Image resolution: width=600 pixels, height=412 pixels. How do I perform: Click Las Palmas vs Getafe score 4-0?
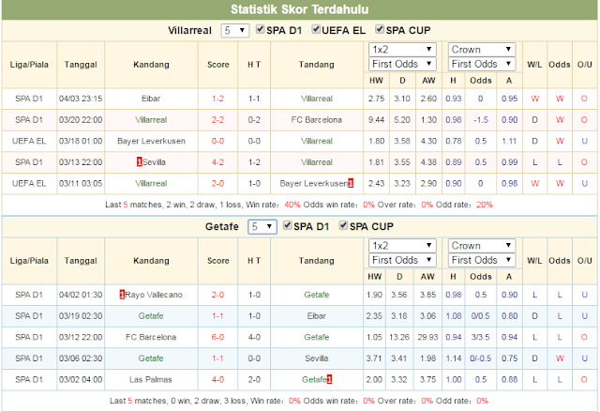pyautogui.click(x=217, y=379)
